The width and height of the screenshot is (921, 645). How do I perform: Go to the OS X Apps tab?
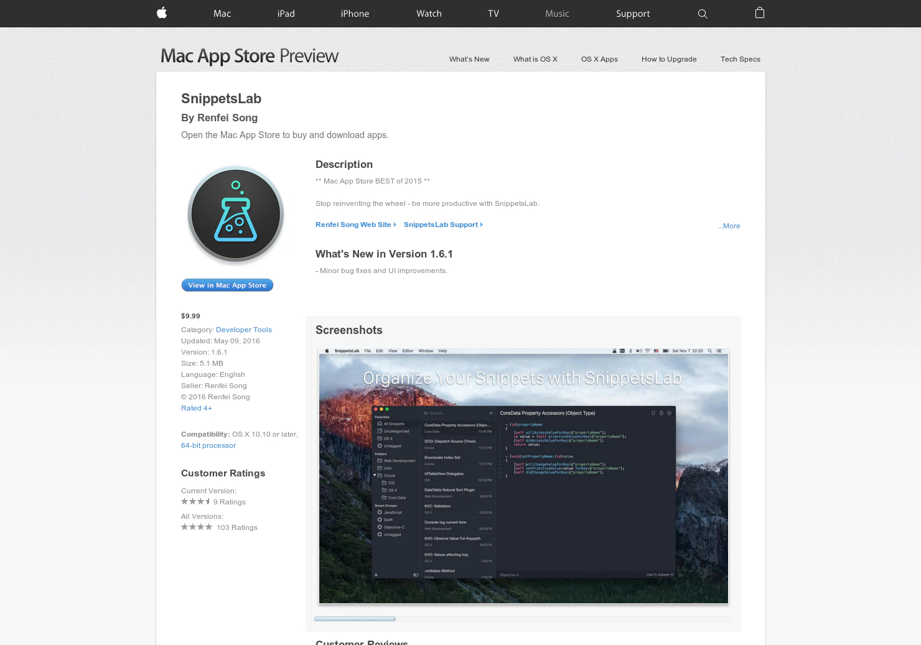[599, 59]
